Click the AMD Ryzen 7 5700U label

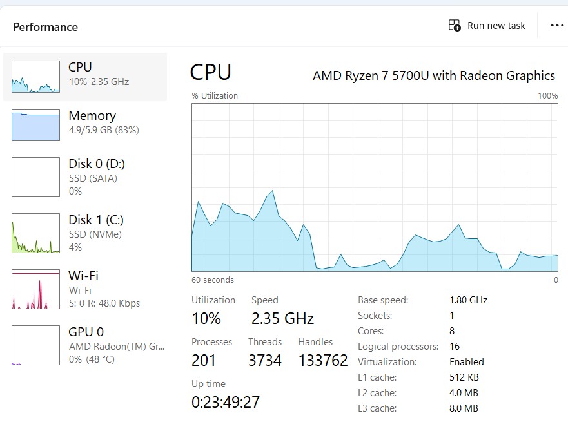[433, 75]
